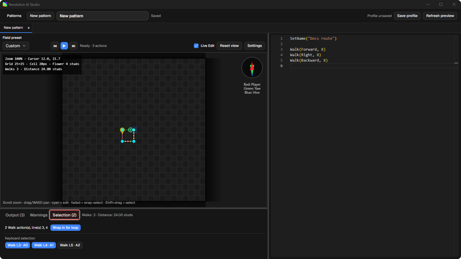Click the Walk(Backward, 8) code line
This screenshot has height=259, width=461.
309,60
